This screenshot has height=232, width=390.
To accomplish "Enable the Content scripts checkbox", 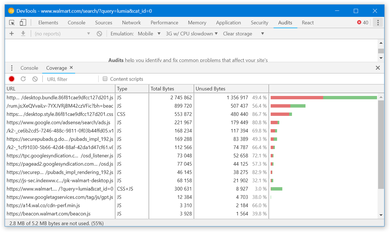I will (105, 79).
